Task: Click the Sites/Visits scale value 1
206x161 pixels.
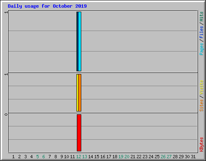Action: click(6, 74)
